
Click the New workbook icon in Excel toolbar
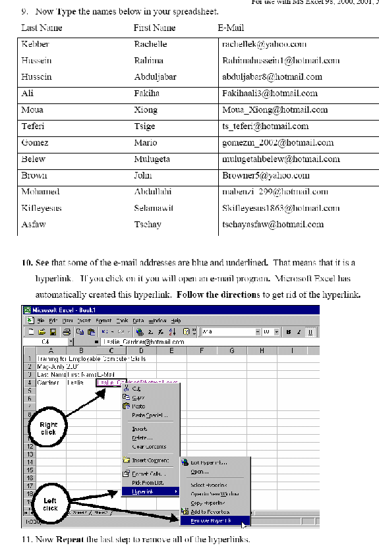(x=31, y=332)
